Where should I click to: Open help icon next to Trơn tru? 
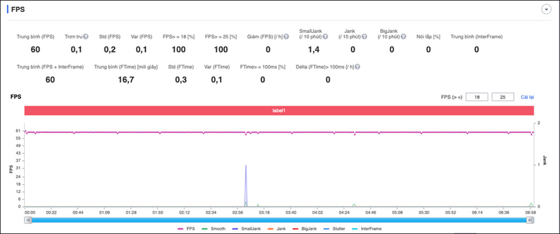pos(86,36)
